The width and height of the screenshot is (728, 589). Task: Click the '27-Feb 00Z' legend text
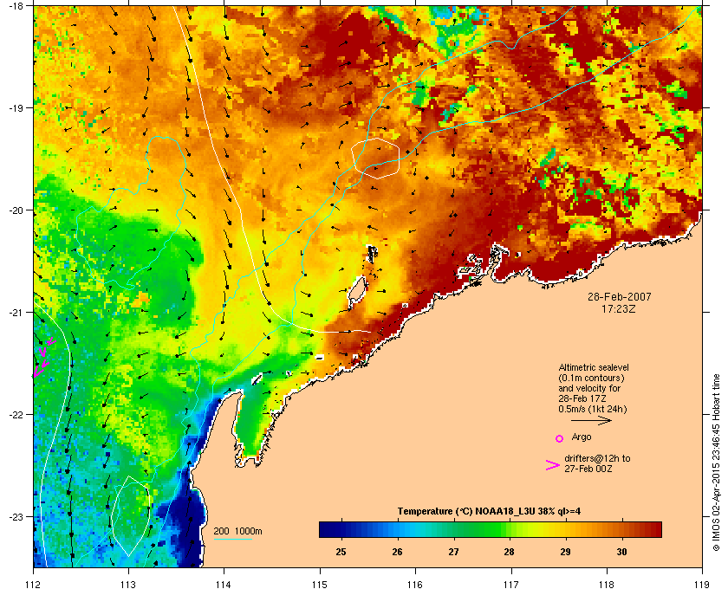[588, 469]
